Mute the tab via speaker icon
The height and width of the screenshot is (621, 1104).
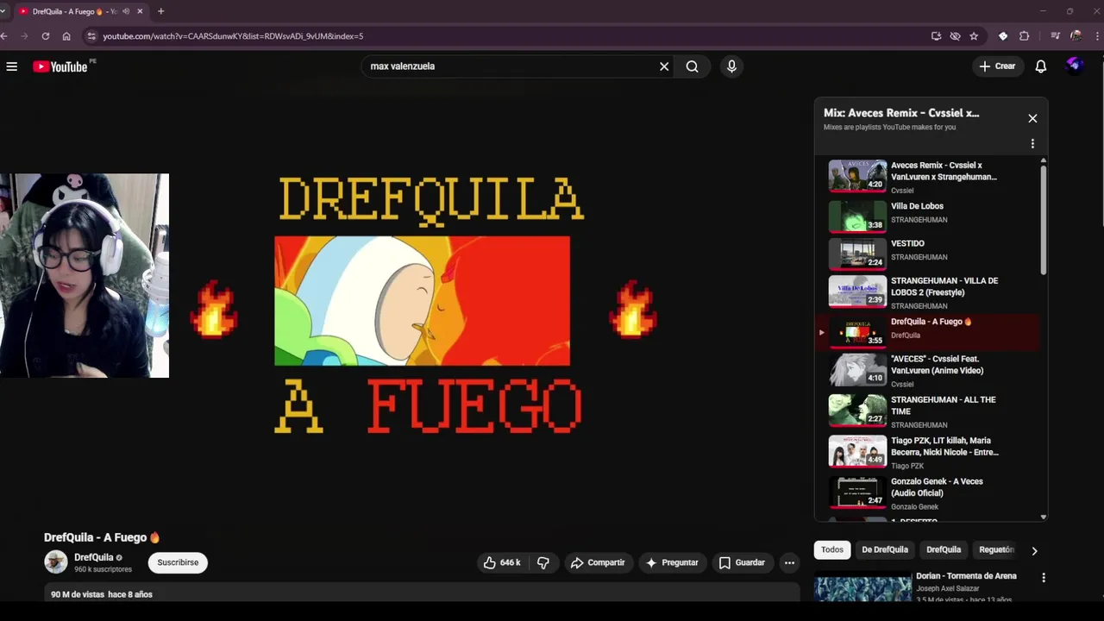pos(126,11)
